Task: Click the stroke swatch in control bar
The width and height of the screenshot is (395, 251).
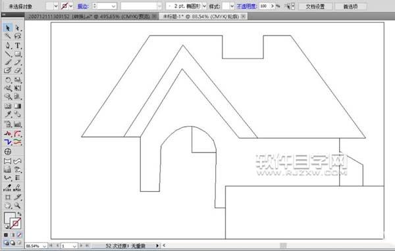Action: 65,6
